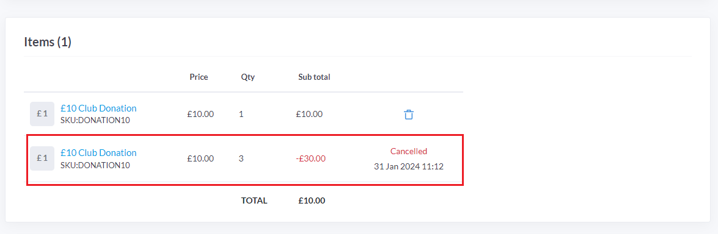Click the Sub total column header
Screen dimensions: 718x234
[x=314, y=77]
